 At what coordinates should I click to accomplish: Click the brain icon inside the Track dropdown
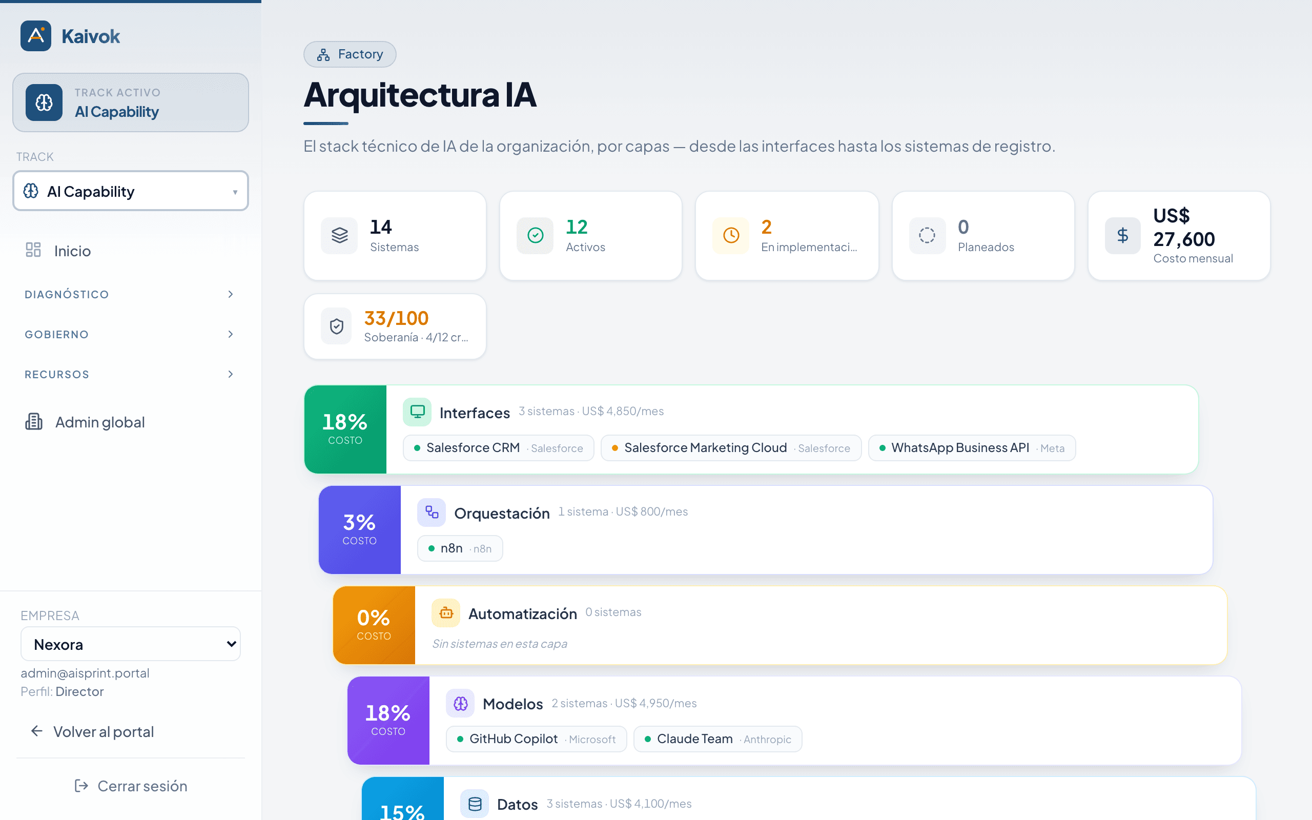[31, 191]
